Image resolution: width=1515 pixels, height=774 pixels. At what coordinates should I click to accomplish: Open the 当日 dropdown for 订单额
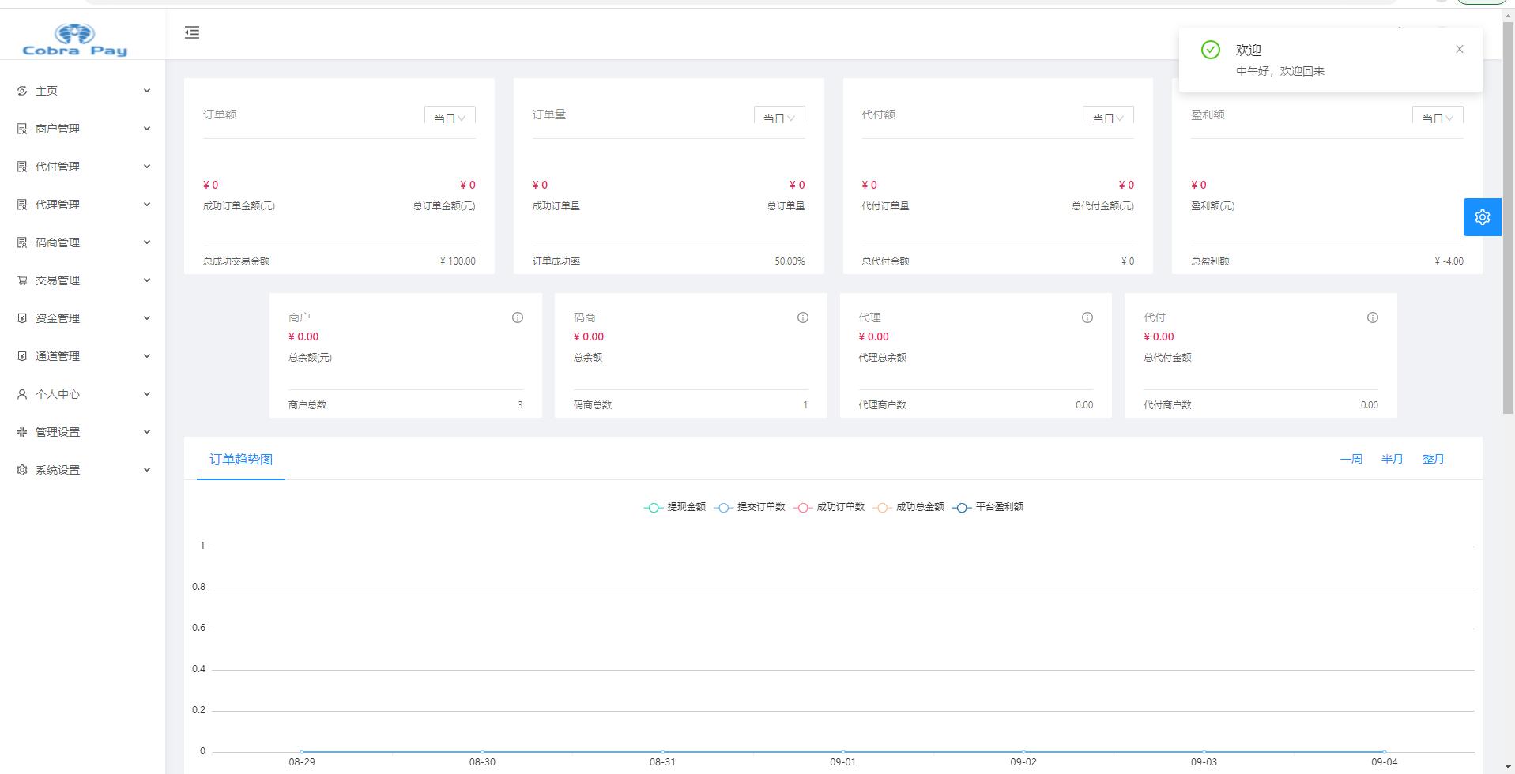[x=450, y=118]
